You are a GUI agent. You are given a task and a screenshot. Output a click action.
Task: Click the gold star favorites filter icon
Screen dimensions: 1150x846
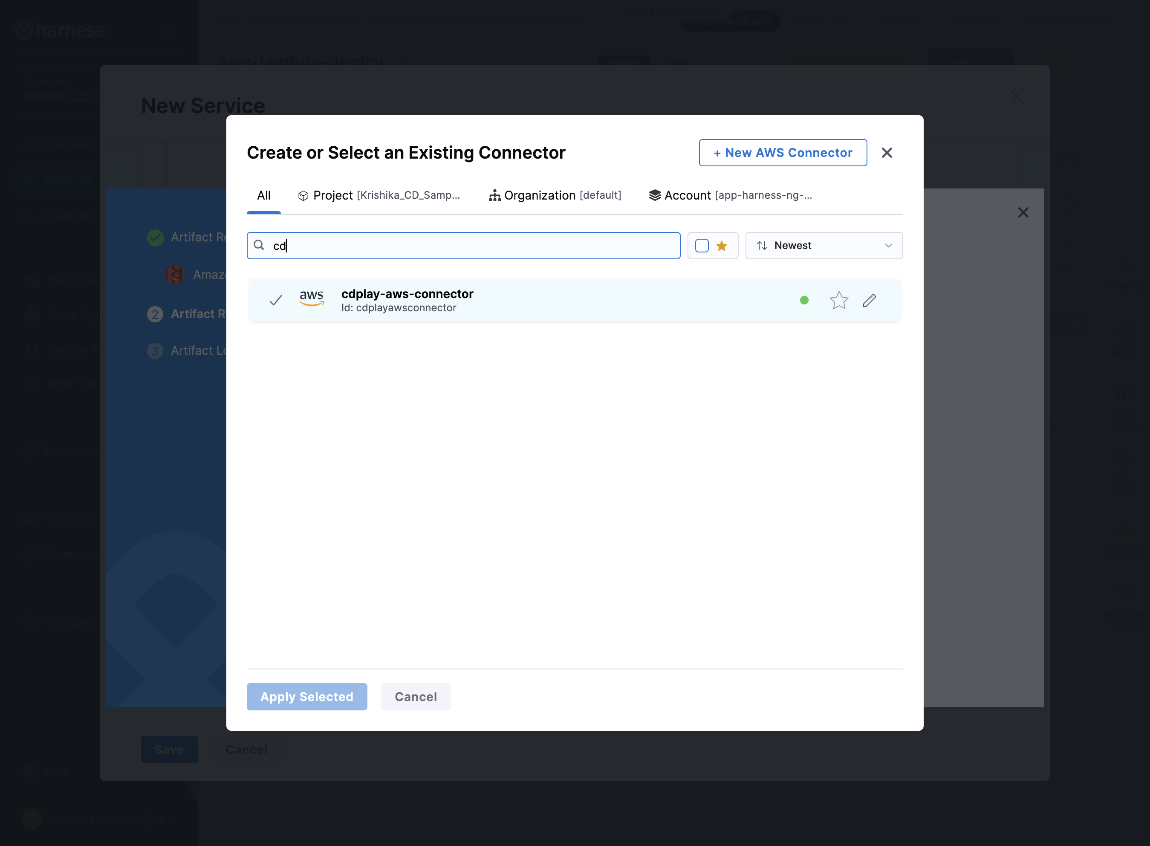pyautogui.click(x=722, y=246)
